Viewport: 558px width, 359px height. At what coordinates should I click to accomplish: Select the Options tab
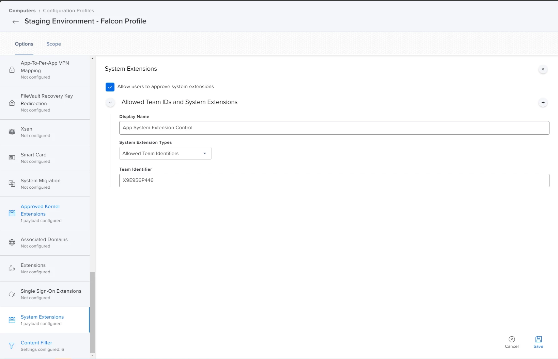(x=24, y=44)
